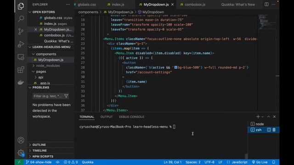Viewport: 294px width, 165px height.
Task: Click the components breadcrumb
Action: [x=88, y=12]
